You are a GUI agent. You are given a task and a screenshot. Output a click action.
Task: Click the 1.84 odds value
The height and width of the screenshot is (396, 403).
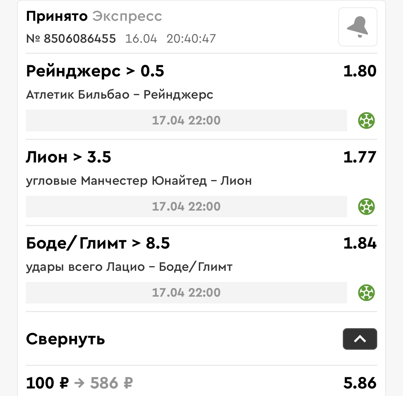click(x=360, y=244)
